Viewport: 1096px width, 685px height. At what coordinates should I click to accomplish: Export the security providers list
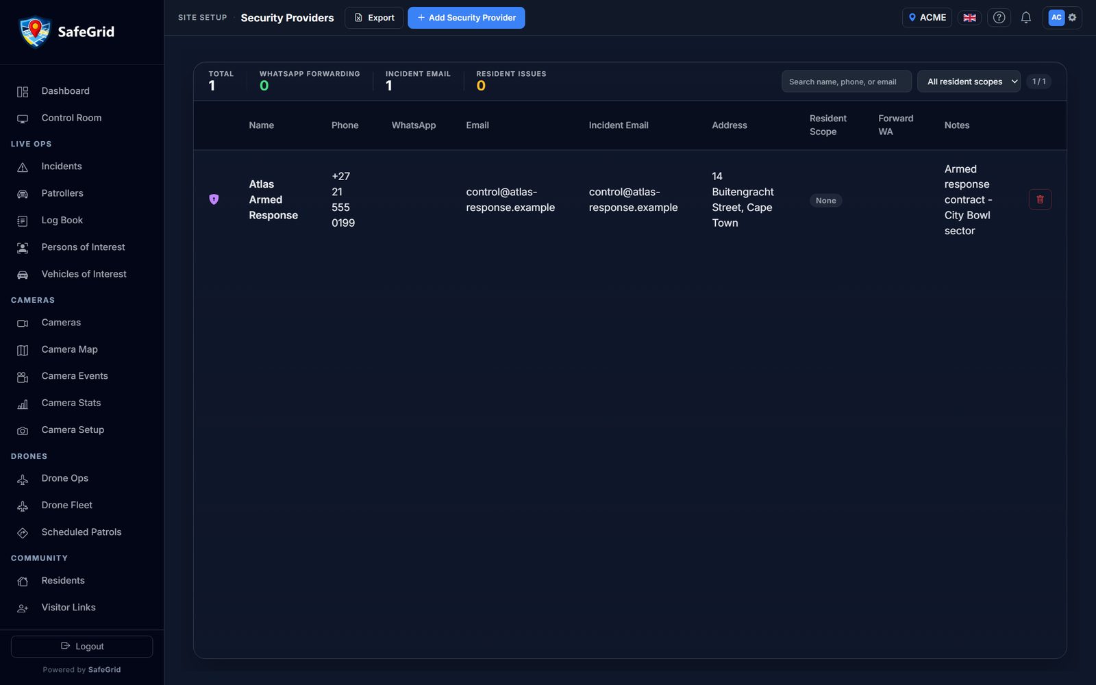[x=374, y=18]
